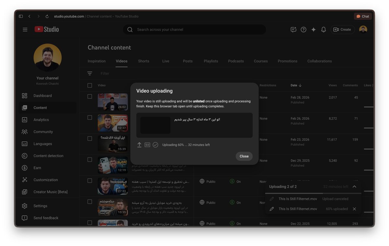
Task: Open the account avatar in header
Action: pyautogui.click(x=363, y=29)
